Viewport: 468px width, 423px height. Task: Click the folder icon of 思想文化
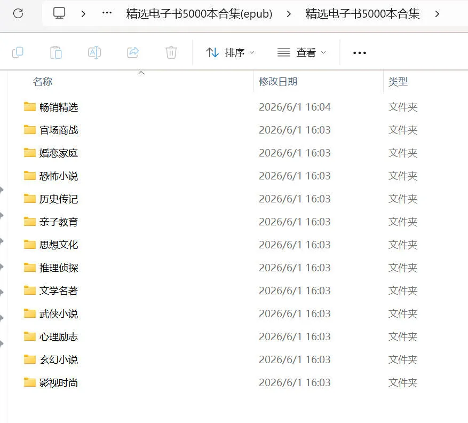click(30, 245)
